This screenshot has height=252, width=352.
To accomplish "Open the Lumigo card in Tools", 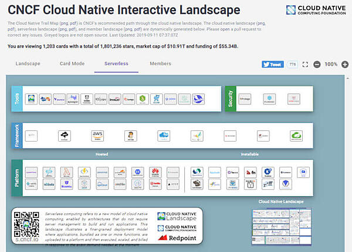I will [128, 99].
